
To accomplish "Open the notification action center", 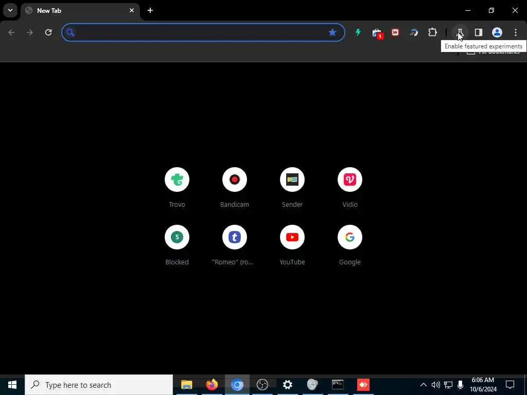I will [510, 385].
